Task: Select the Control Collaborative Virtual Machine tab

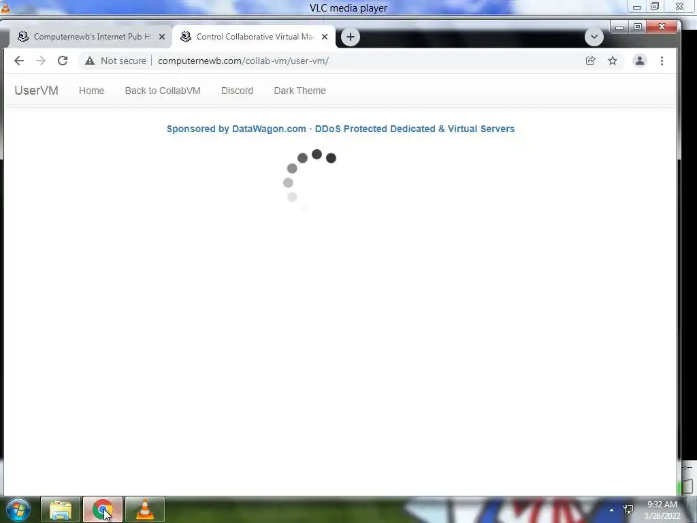Action: pos(253,37)
